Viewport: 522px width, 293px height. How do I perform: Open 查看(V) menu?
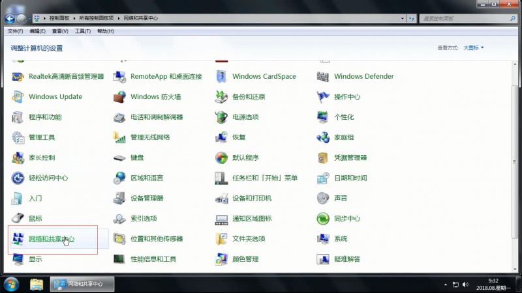tap(60, 31)
